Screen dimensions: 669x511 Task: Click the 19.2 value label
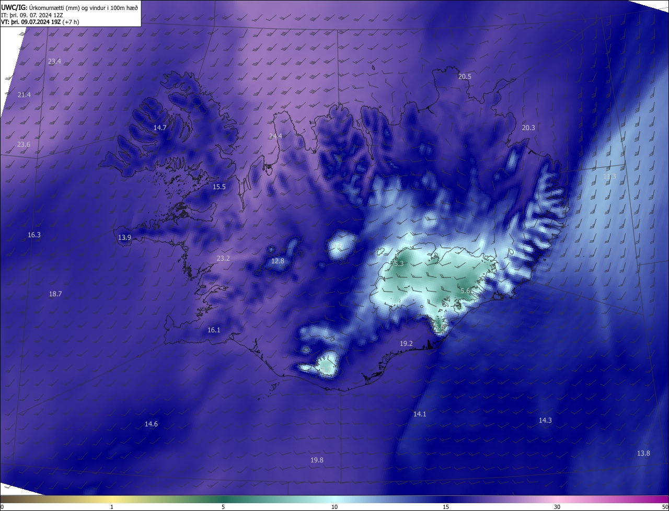[x=406, y=343]
